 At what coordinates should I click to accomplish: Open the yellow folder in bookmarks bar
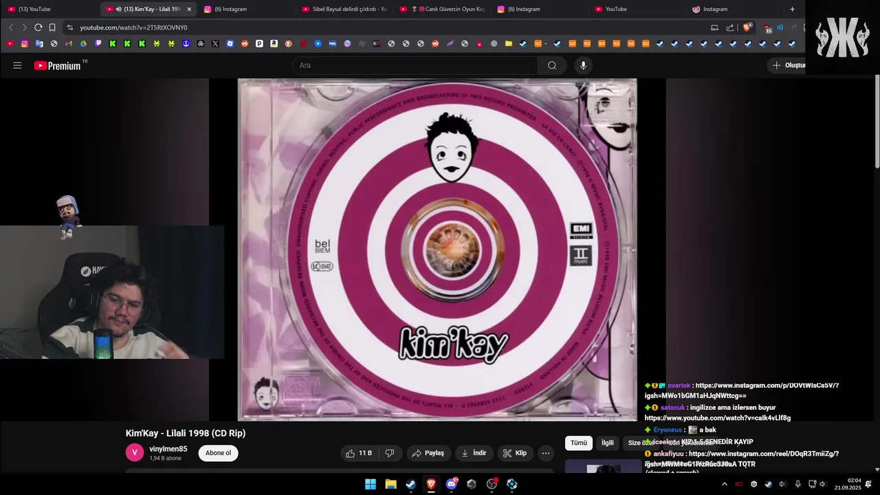[x=509, y=43]
